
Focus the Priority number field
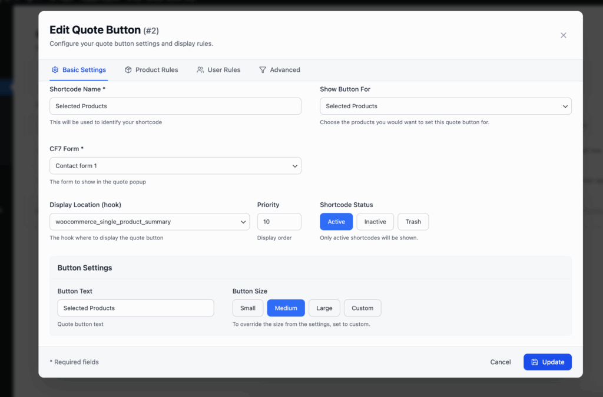point(279,222)
